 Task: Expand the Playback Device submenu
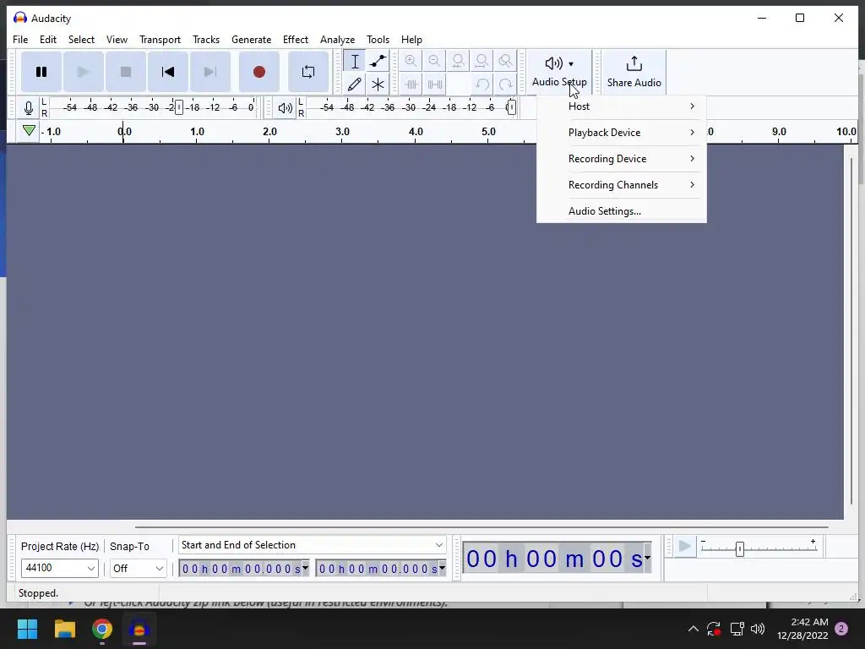coord(622,133)
